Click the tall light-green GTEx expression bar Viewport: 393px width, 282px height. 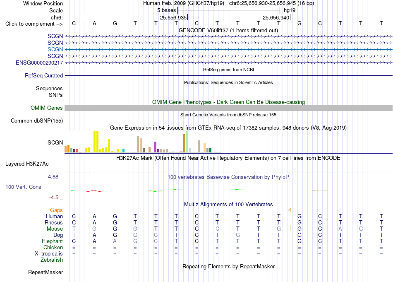click(x=187, y=142)
